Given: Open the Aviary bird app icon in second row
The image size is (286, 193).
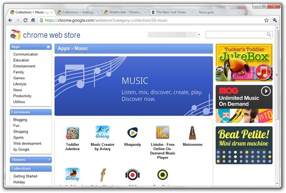Looking at the screenshot, I should (72, 174).
